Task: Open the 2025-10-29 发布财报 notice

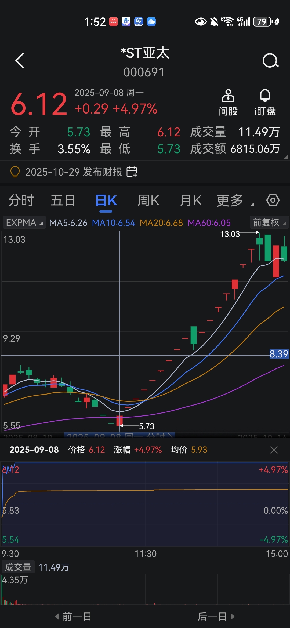Action: coord(74,172)
